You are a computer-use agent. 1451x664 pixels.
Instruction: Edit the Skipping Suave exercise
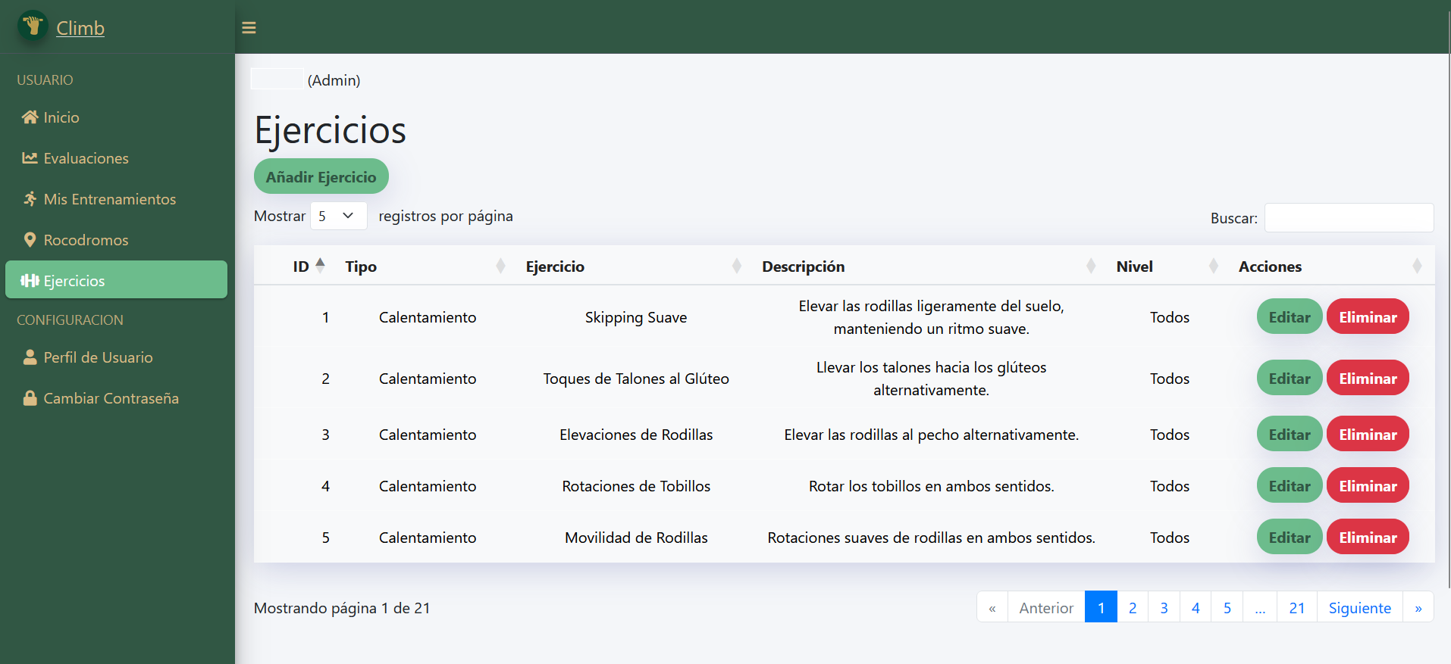click(1289, 317)
